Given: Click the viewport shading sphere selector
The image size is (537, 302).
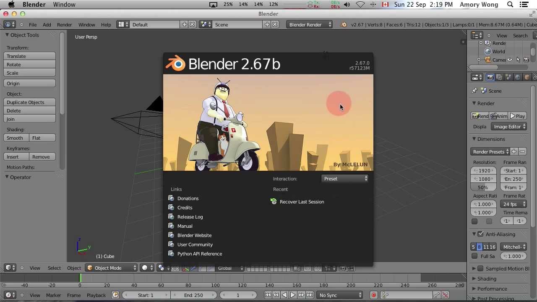Looking at the screenshot, I should click(x=147, y=268).
